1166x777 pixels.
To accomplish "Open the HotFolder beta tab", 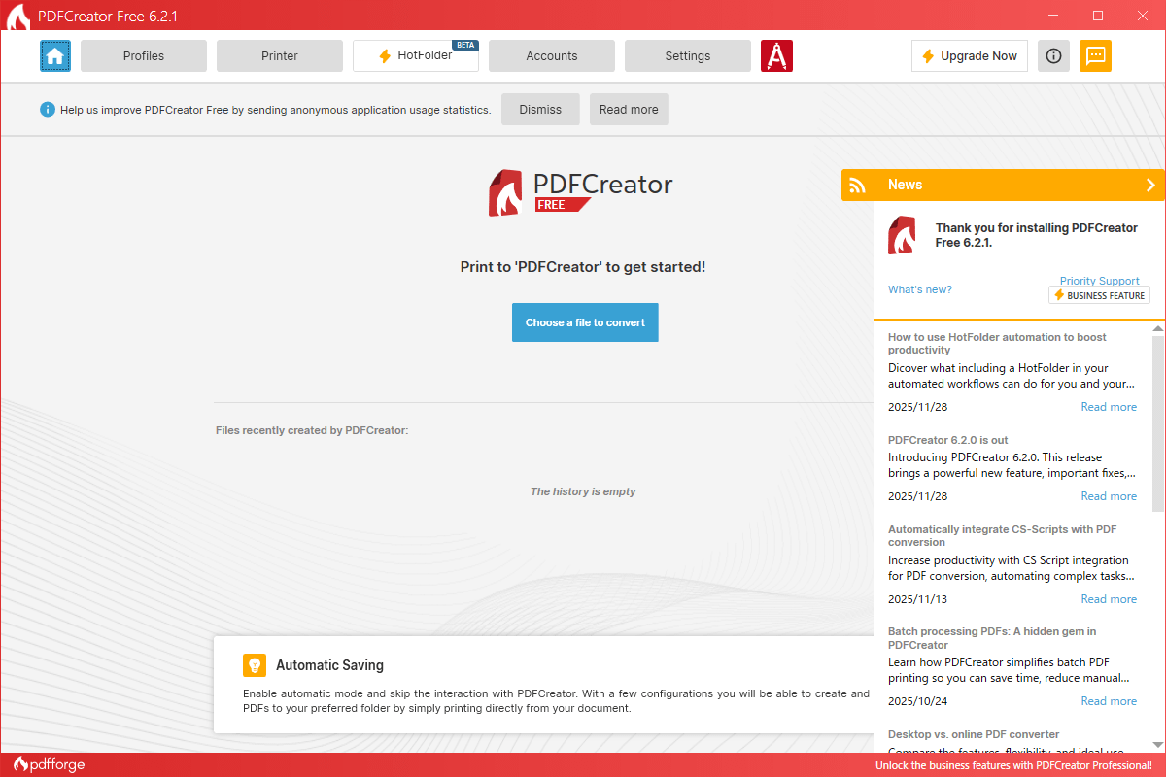I will click(416, 56).
